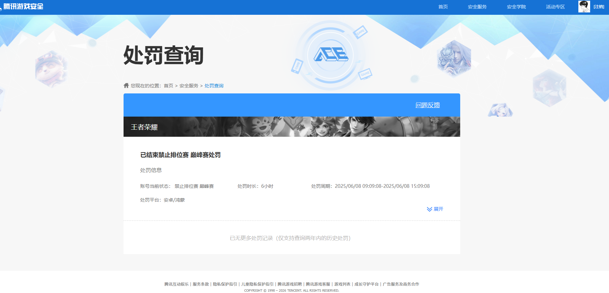
Task: Expand punishment details with 展开
Action: coord(435,209)
